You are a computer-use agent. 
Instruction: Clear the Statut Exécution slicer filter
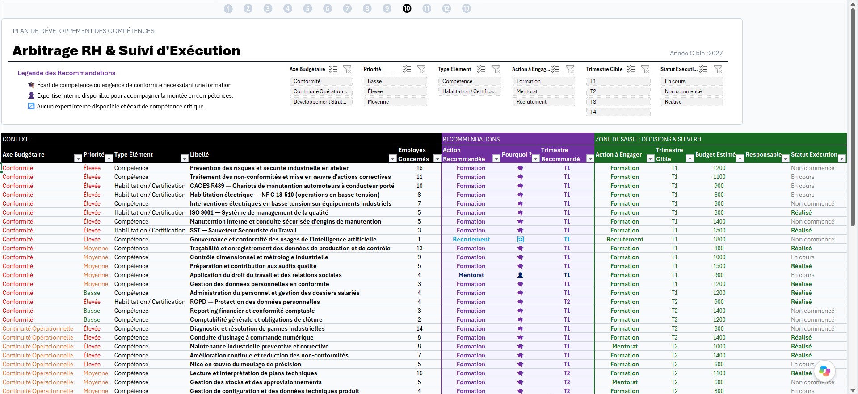718,69
